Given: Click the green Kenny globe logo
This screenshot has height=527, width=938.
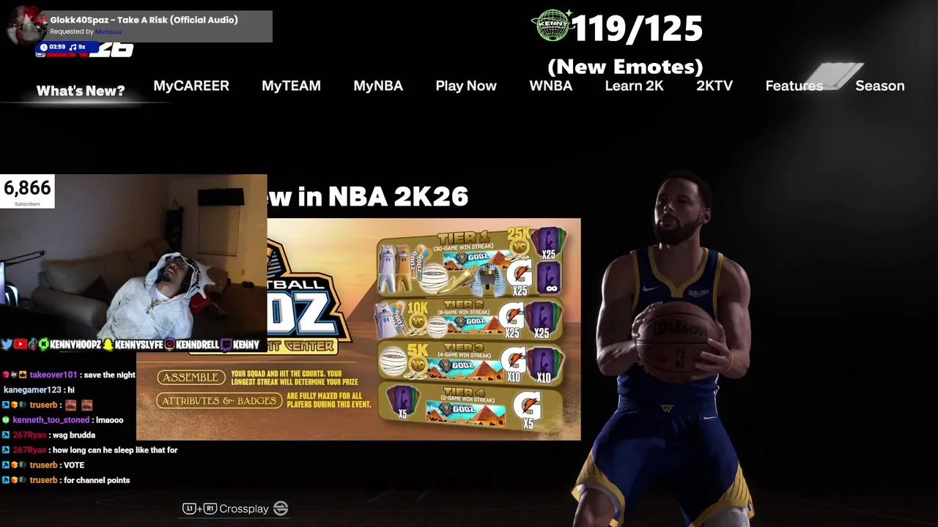Looking at the screenshot, I should pos(553,27).
